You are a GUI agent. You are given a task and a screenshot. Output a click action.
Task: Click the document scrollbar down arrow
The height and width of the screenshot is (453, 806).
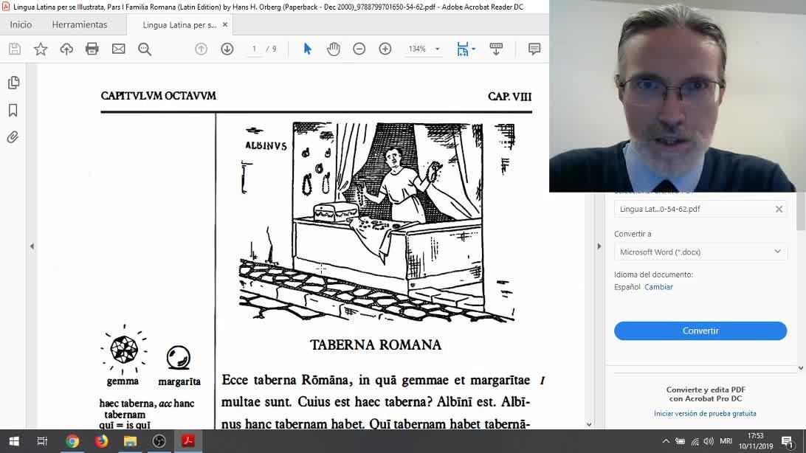click(589, 425)
